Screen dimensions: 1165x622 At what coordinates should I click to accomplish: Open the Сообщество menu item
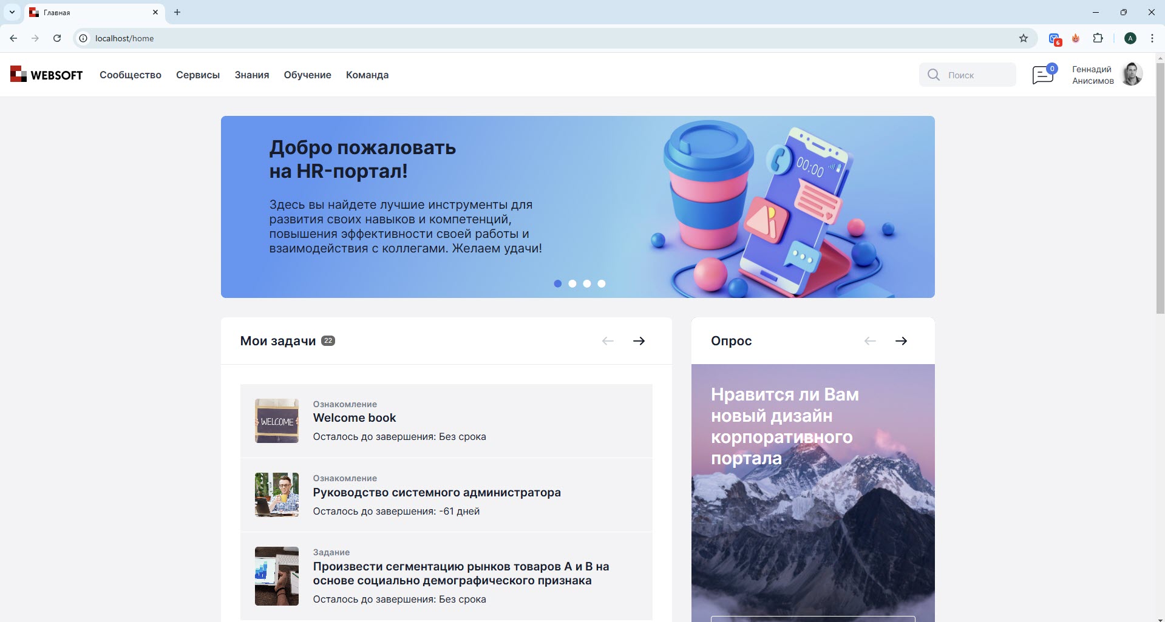pyautogui.click(x=130, y=75)
